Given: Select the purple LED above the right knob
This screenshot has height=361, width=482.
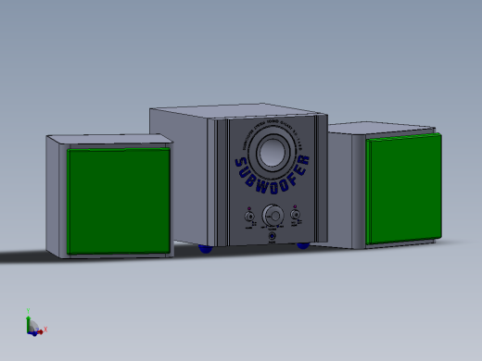Looking at the screenshot, I should point(295,206).
